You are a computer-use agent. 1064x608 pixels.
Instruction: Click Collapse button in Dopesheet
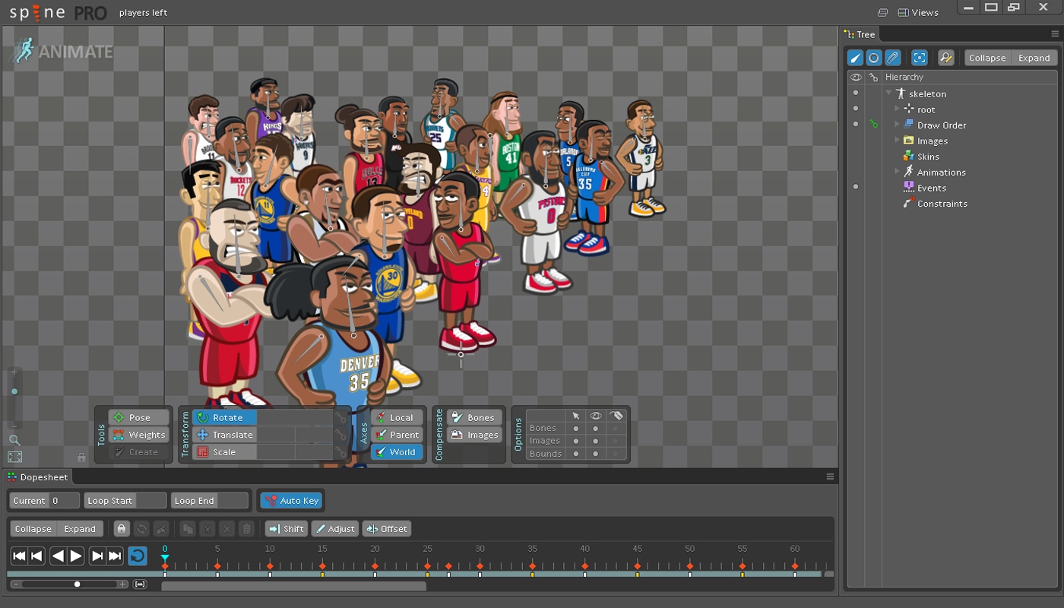[x=33, y=528]
